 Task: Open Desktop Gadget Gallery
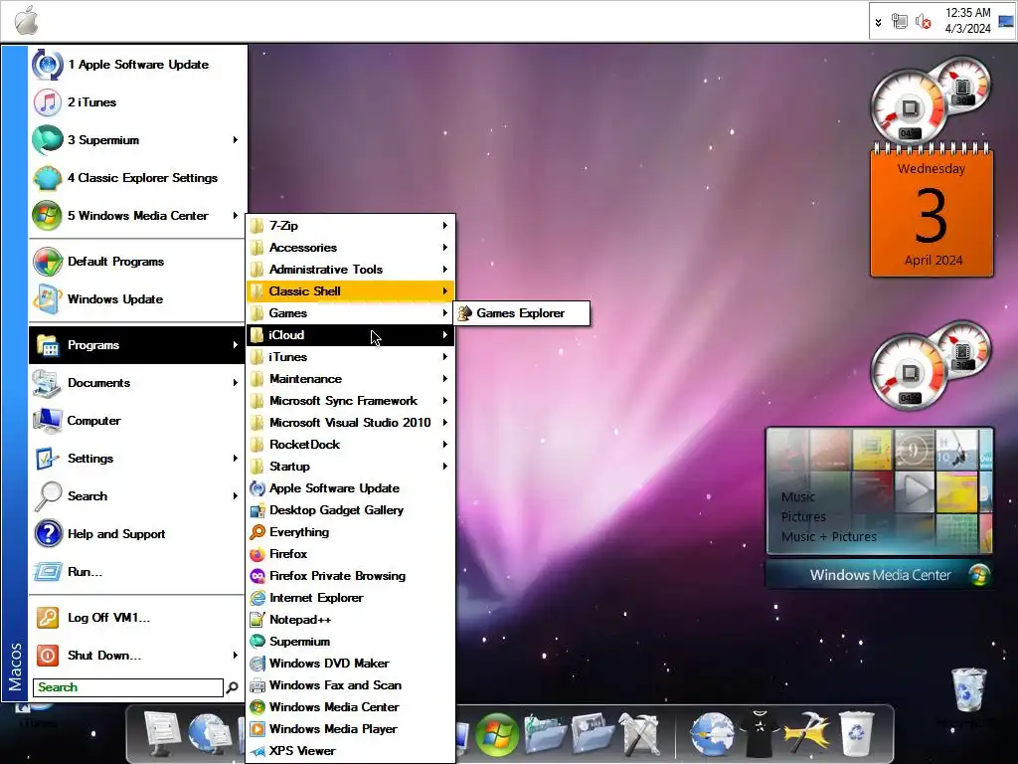coord(351,510)
